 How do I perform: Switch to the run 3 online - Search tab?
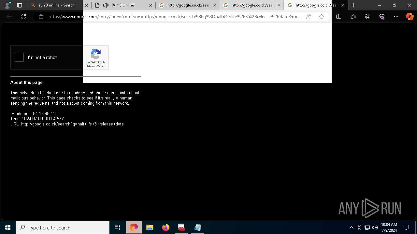click(57, 5)
